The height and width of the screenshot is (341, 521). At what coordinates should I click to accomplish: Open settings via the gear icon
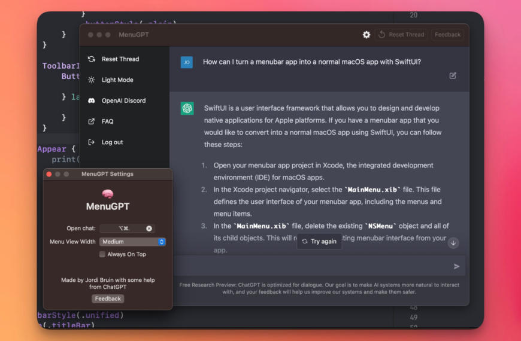(366, 35)
